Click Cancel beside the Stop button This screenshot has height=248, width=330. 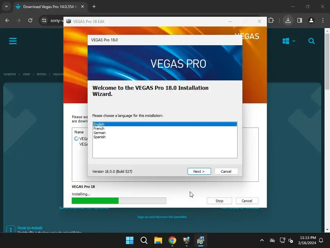coord(247,201)
